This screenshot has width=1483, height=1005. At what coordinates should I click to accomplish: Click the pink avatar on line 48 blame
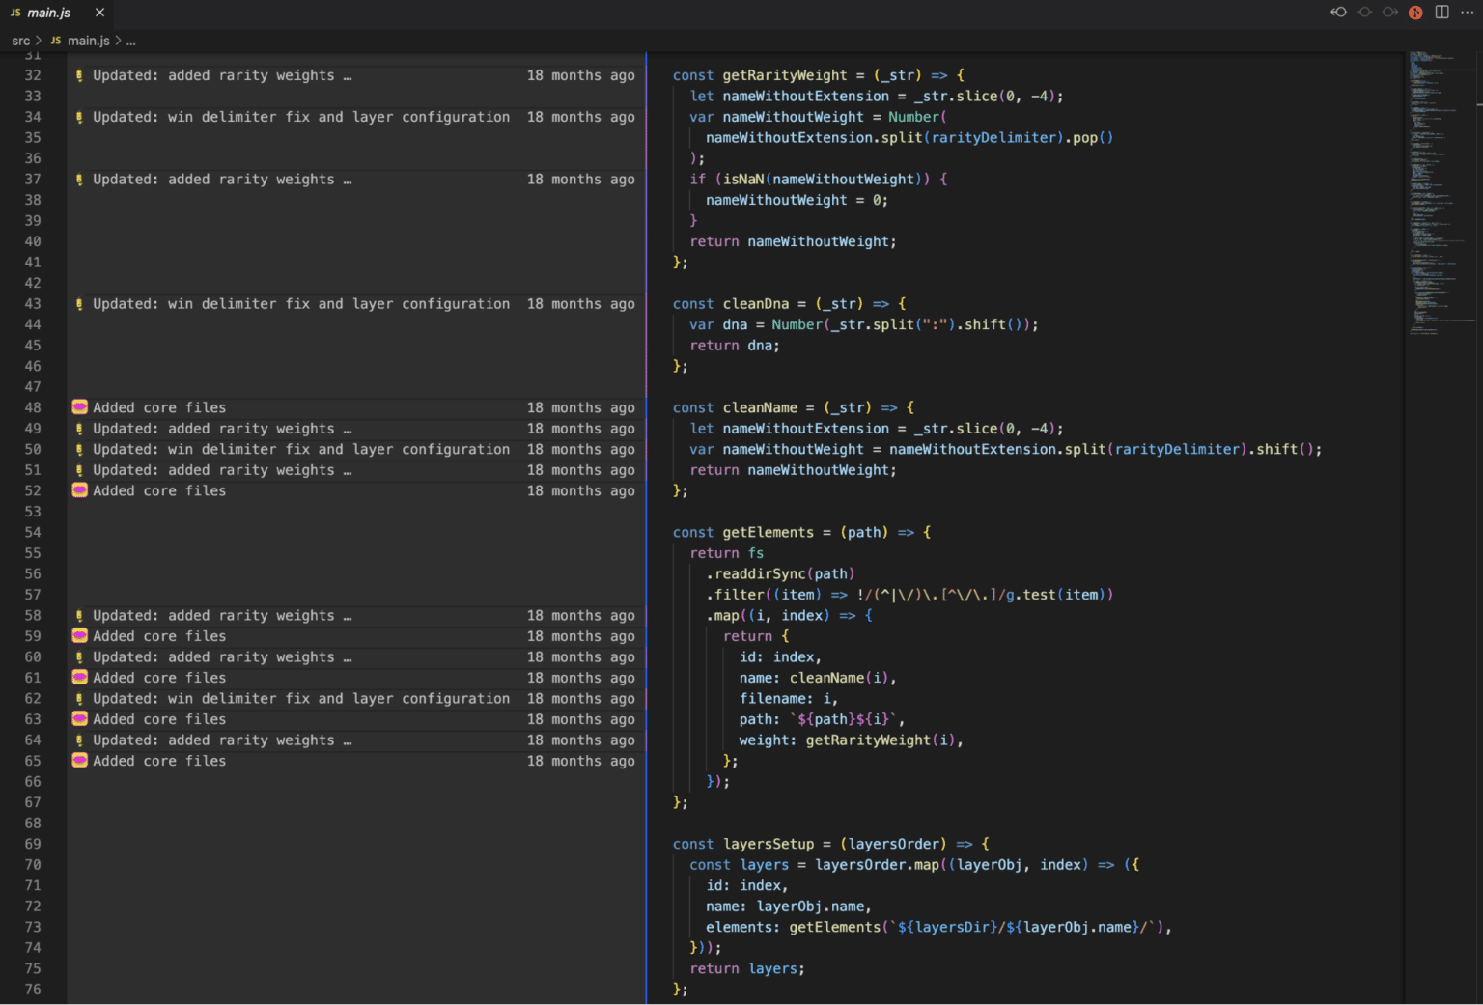(x=79, y=407)
